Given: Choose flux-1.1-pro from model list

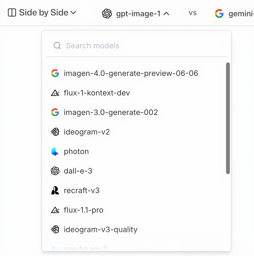Looking at the screenshot, I should (84, 210).
